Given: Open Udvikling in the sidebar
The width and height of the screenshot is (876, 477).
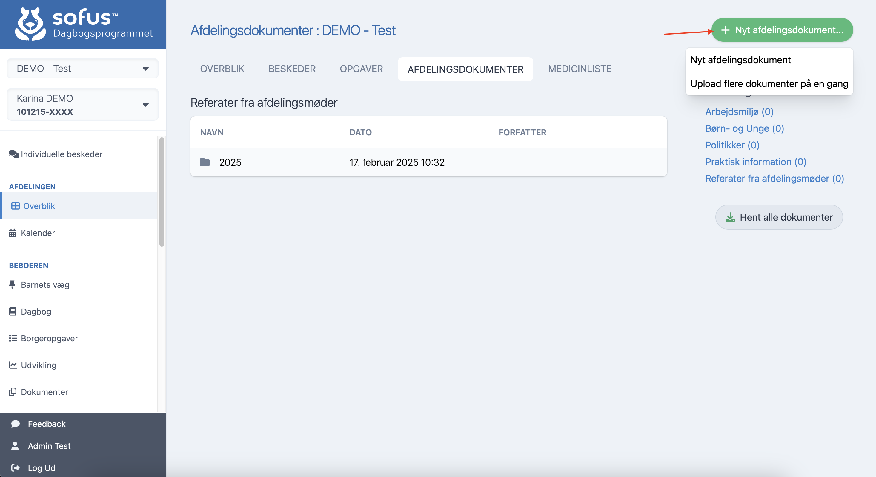Looking at the screenshot, I should coord(79,365).
